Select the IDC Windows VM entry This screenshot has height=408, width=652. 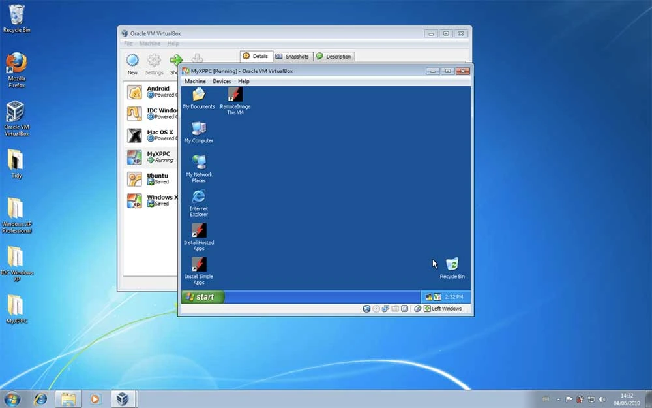pyautogui.click(x=151, y=113)
